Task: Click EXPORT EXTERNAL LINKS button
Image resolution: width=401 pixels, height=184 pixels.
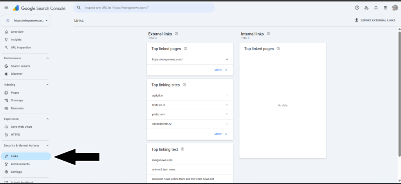Action: click(375, 20)
